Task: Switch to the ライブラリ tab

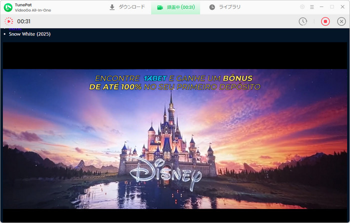Action: click(225, 7)
